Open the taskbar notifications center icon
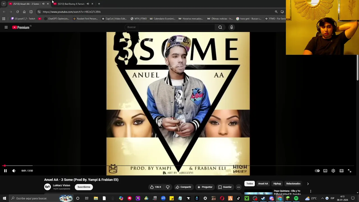Viewport: 359px width, 202px height. (x=353, y=198)
